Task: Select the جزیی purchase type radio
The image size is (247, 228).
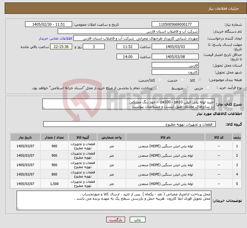Action: (208, 87)
